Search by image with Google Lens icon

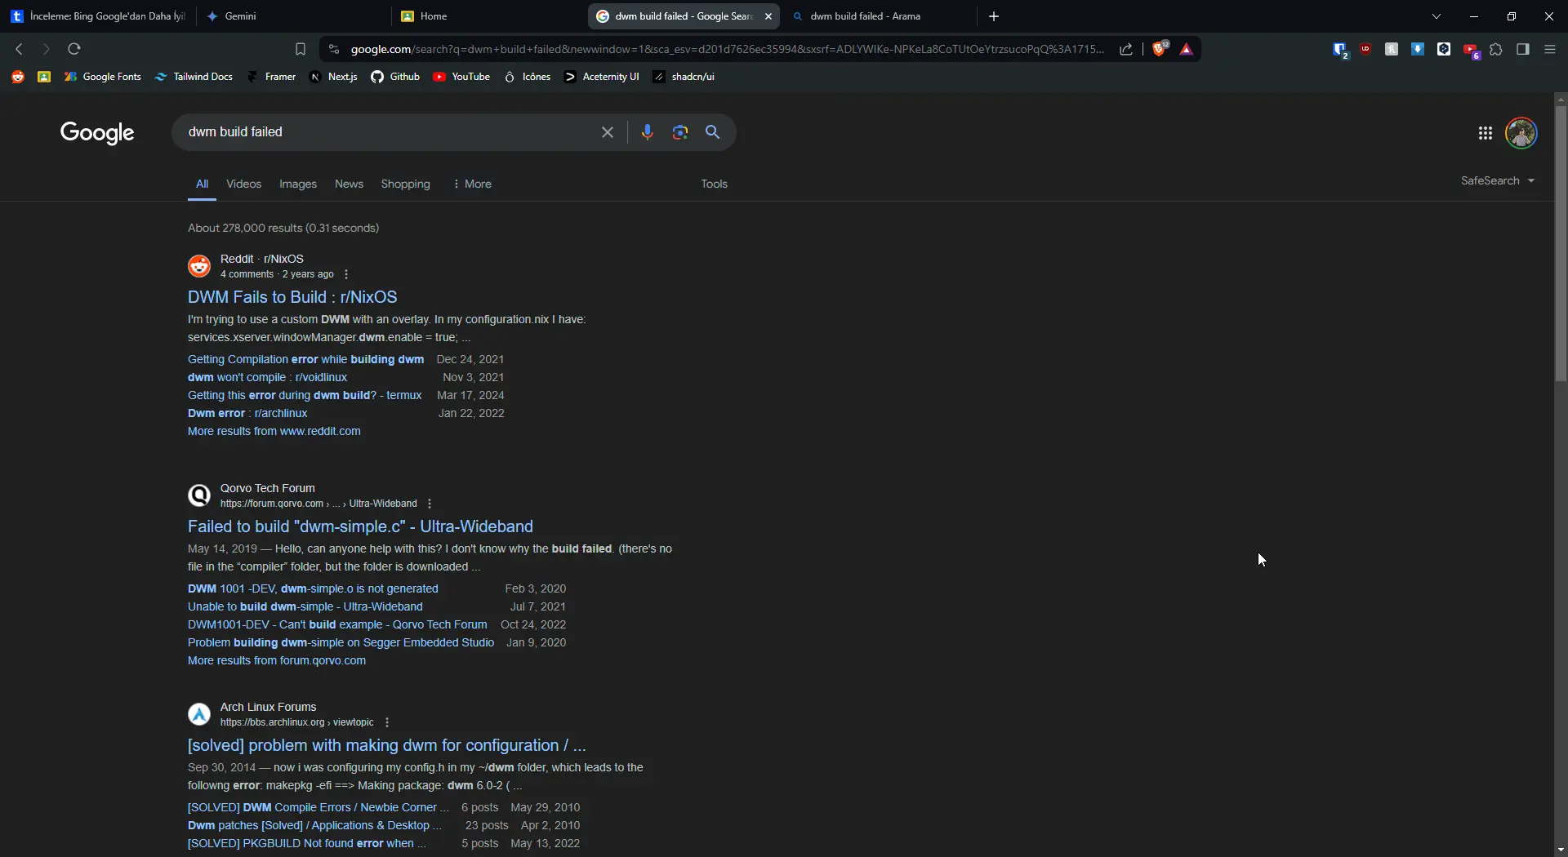(x=679, y=132)
